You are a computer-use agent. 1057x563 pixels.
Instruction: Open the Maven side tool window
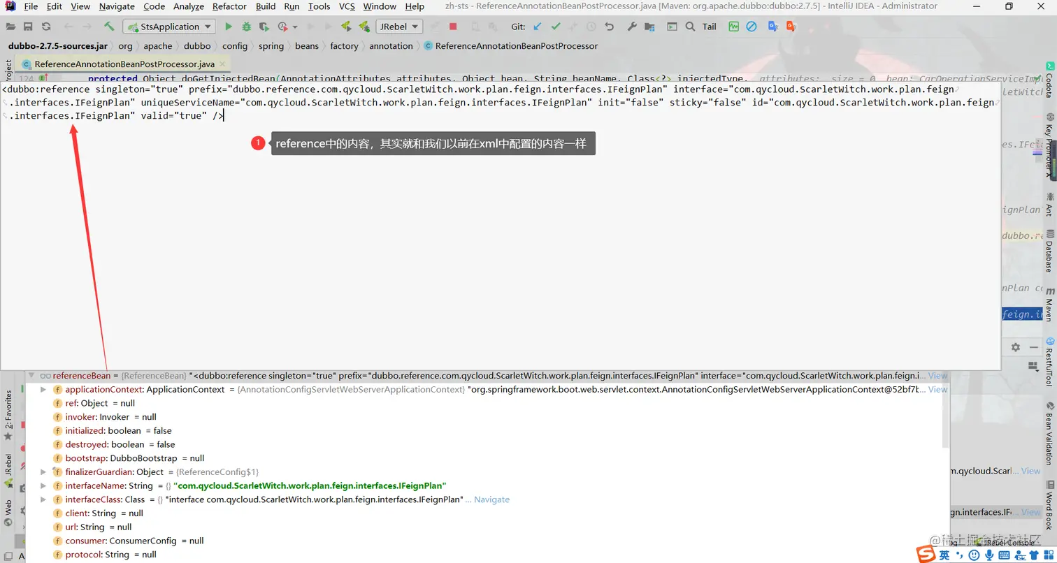click(1049, 305)
